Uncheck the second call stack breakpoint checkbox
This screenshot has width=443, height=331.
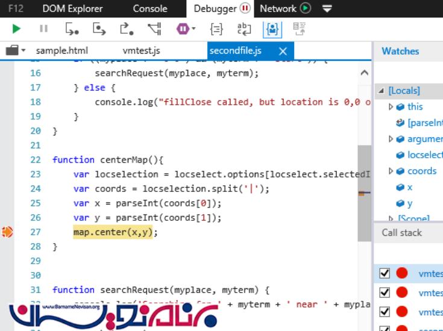(385, 292)
